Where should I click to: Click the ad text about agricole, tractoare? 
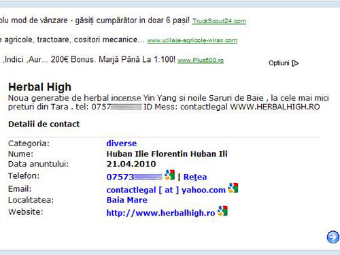(72, 39)
